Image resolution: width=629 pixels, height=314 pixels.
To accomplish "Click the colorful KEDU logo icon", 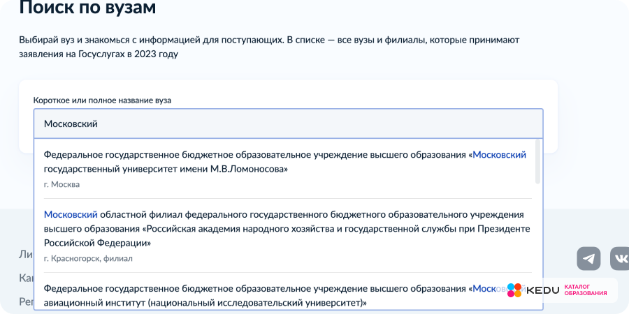I will [x=514, y=290].
